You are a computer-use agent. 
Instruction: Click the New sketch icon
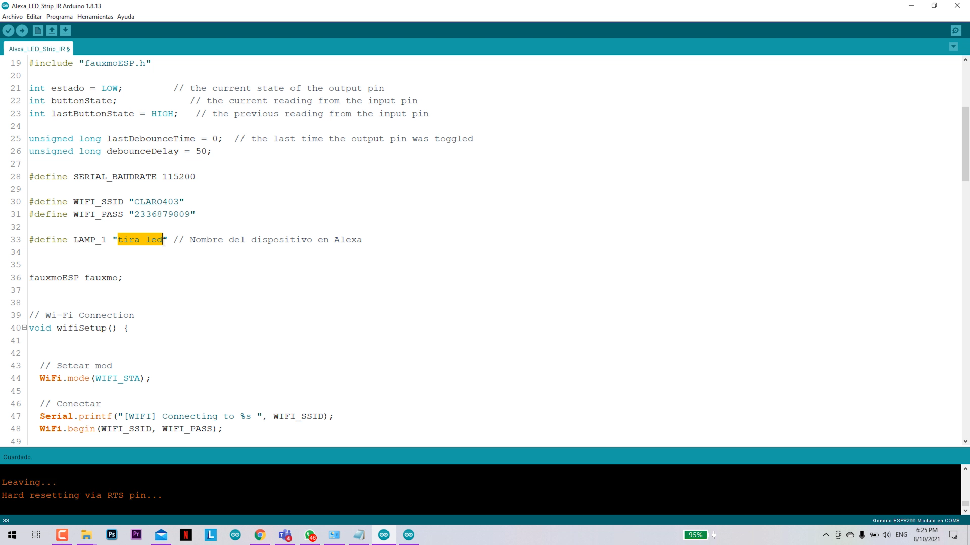point(38,31)
